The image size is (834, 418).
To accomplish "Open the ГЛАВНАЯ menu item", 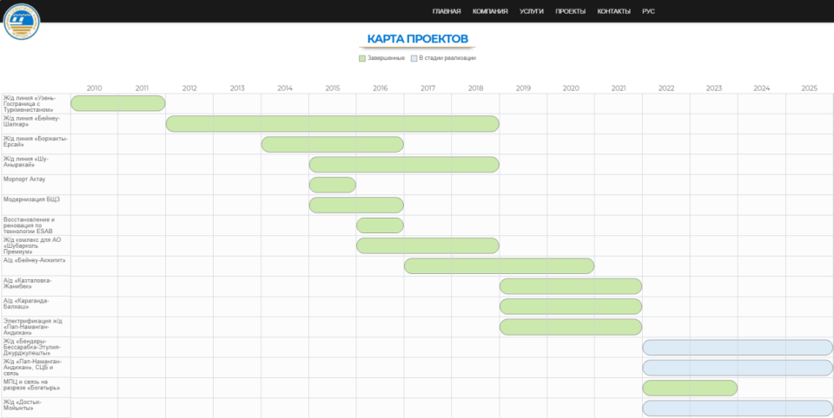I will tap(447, 11).
